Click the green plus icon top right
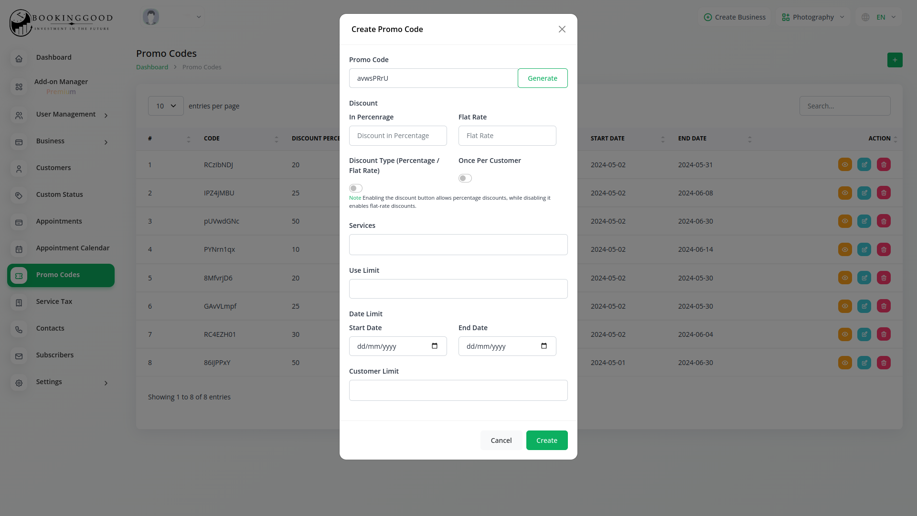This screenshot has width=917, height=516. pos(895,60)
